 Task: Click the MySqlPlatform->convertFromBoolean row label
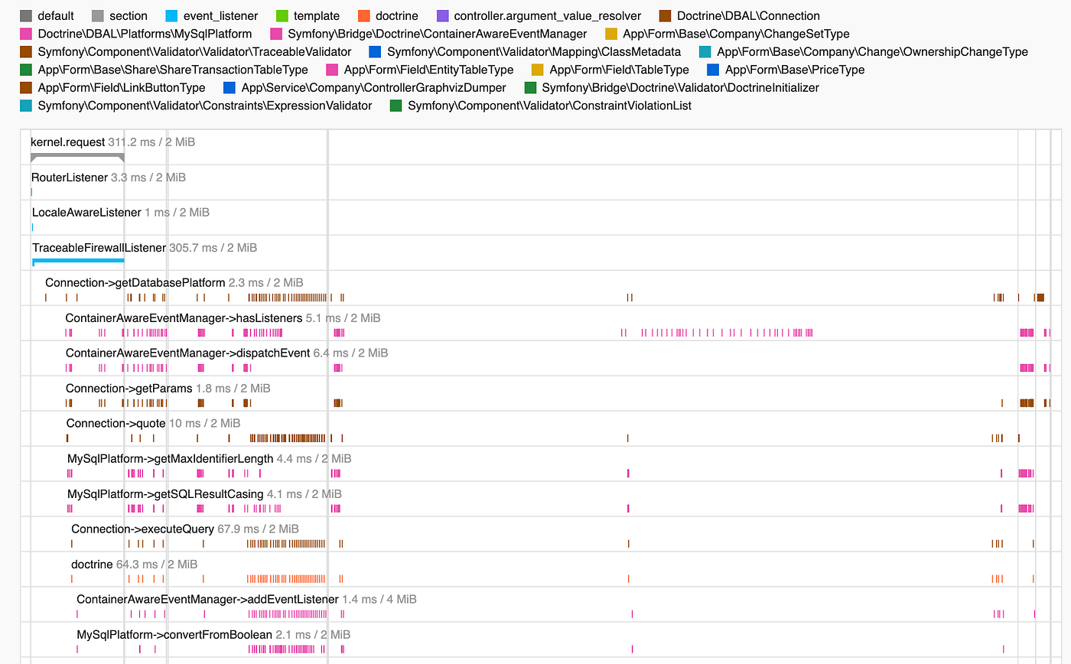pos(174,634)
